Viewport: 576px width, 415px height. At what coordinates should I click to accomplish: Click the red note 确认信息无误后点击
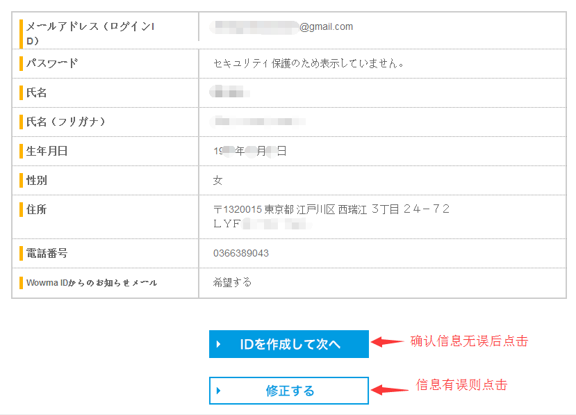click(x=469, y=341)
